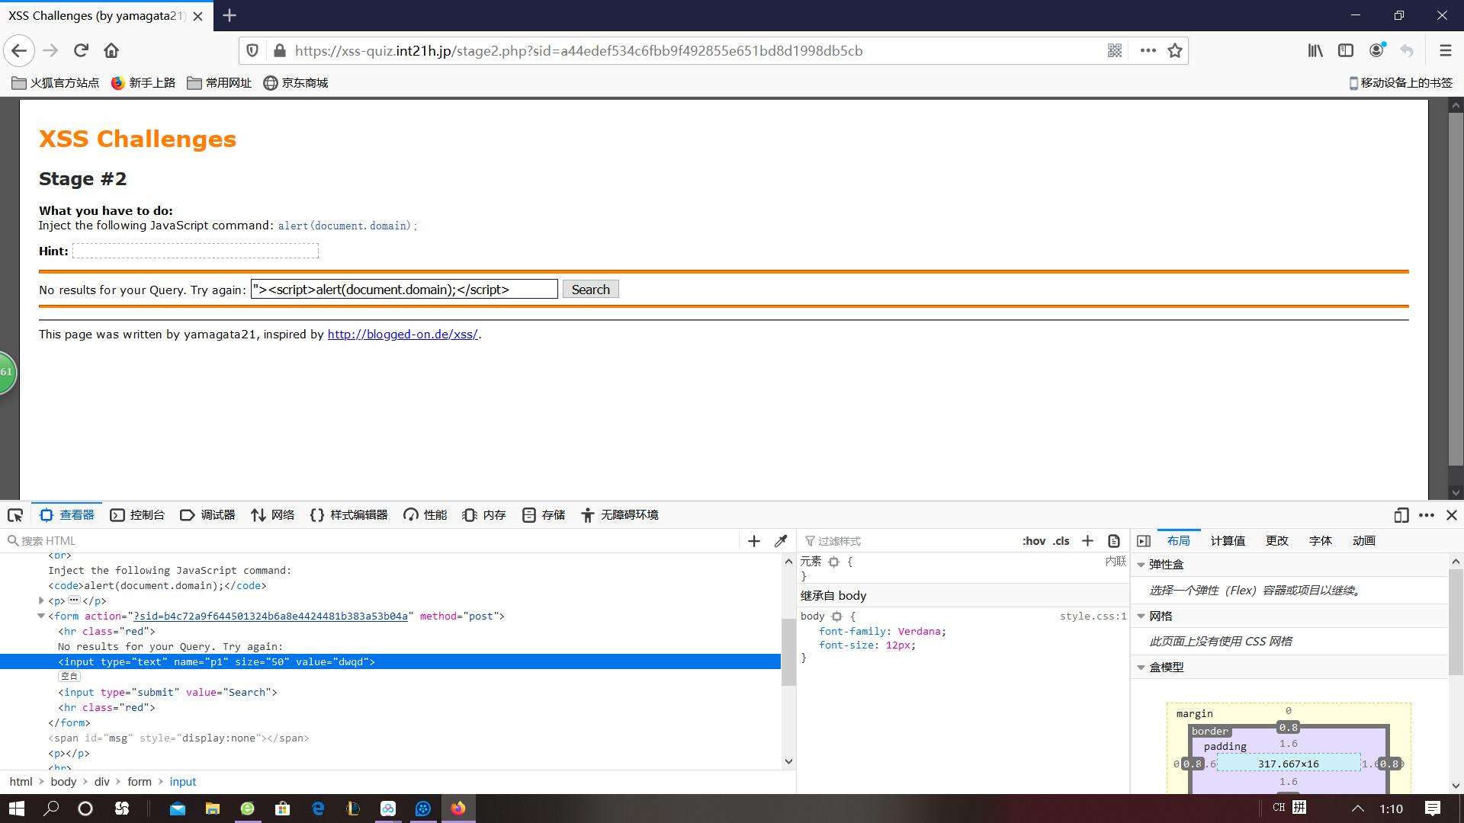Viewport: 1464px width, 823px height.
Task: Collapse the 网格 Grid section
Action: [1141, 616]
